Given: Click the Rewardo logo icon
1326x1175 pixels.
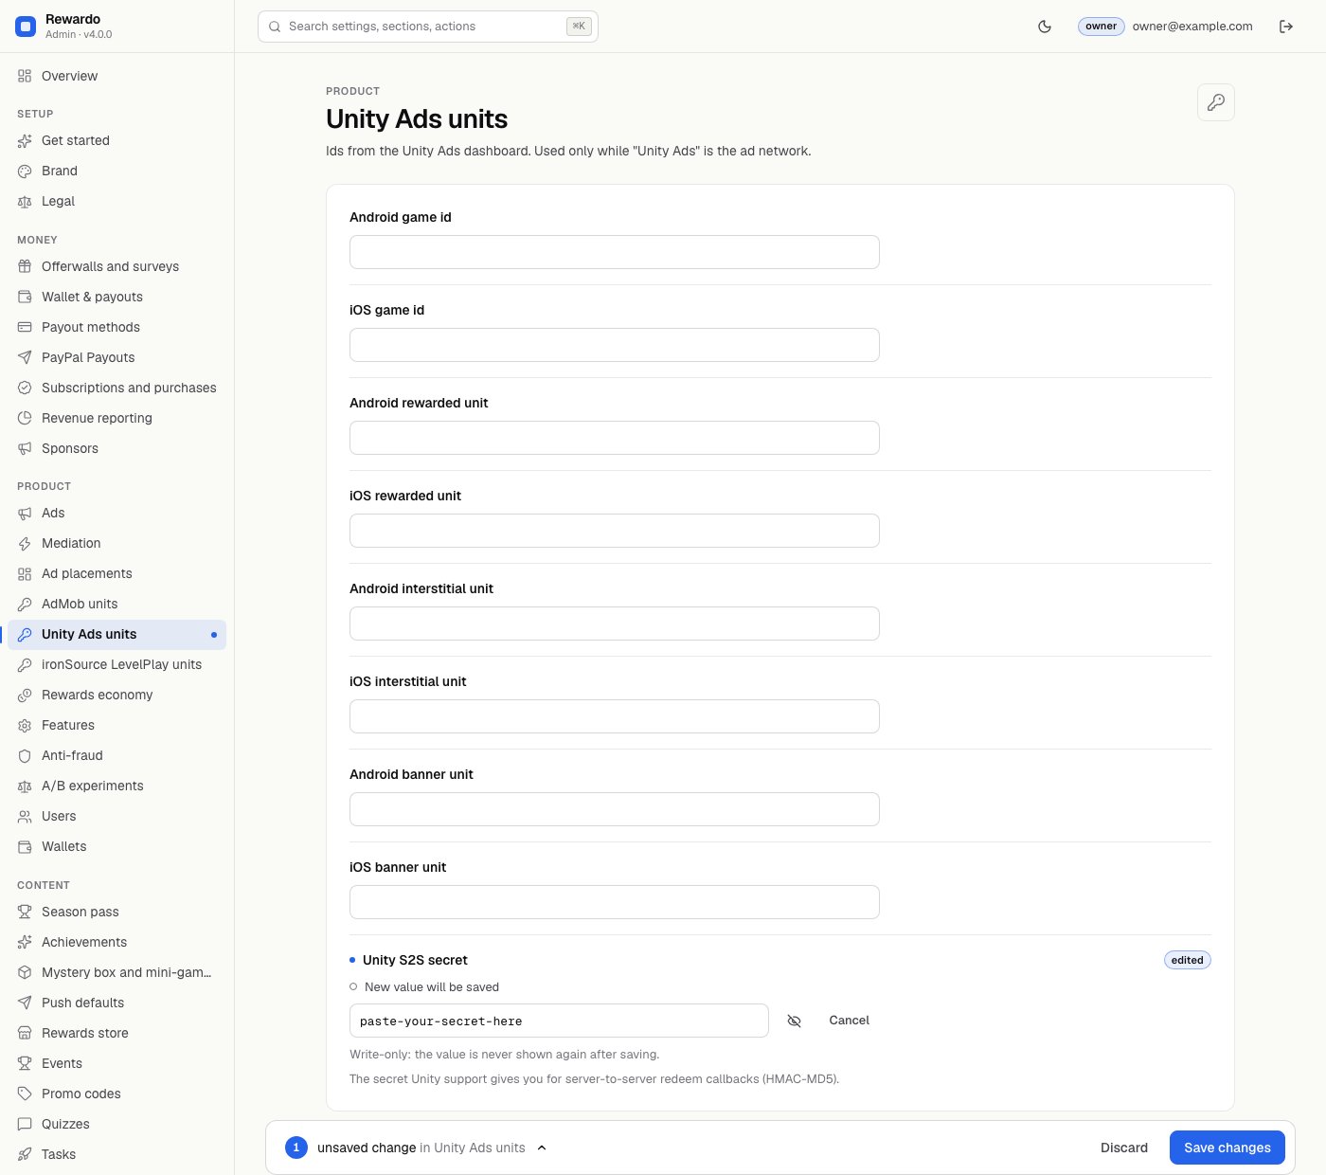Looking at the screenshot, I should click(x=27, y=27).
